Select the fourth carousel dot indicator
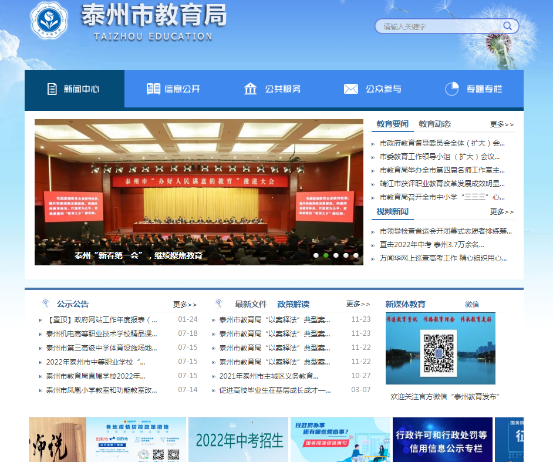This screenshot has height=462, width=553. tap(346, 255)
